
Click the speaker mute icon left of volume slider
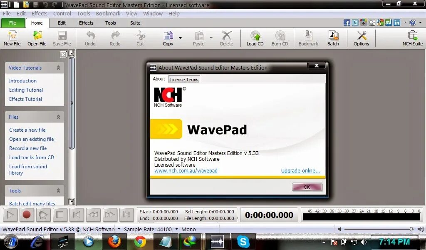pos(339,229)
